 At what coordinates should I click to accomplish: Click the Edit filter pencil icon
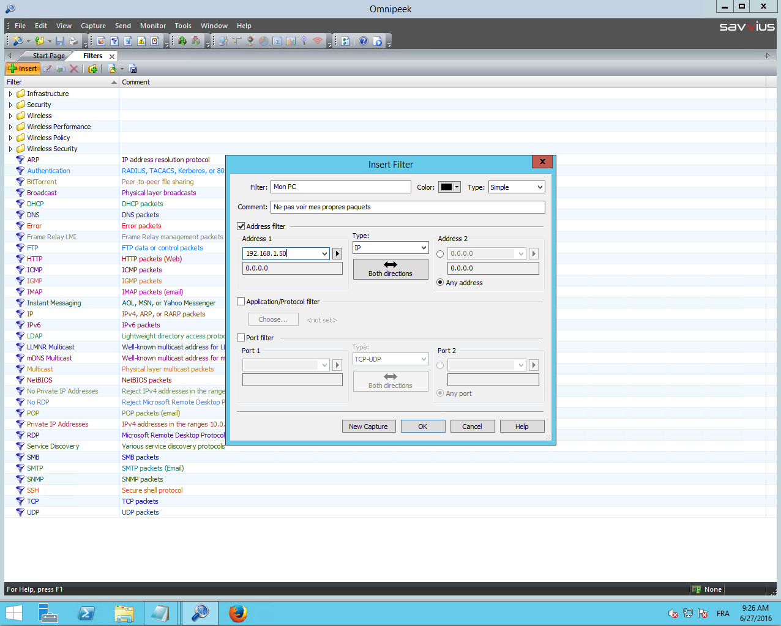(47, 69)
